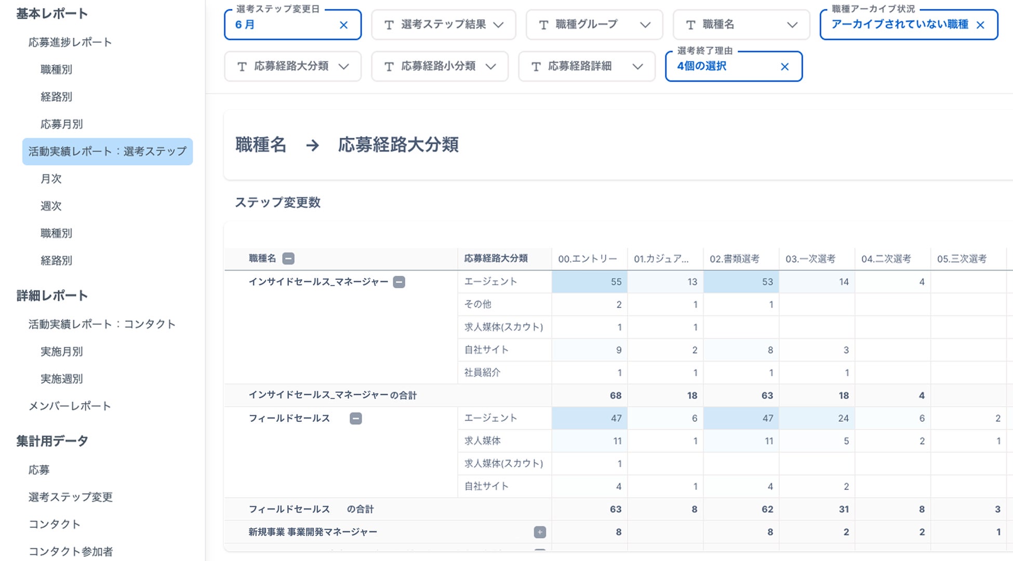Go to the メンバーレポート page

[70, 406]
